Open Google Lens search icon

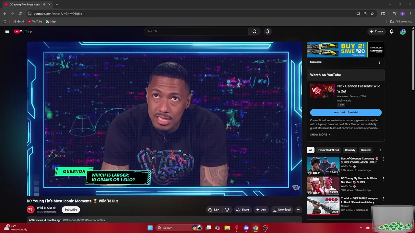point(383,14)
